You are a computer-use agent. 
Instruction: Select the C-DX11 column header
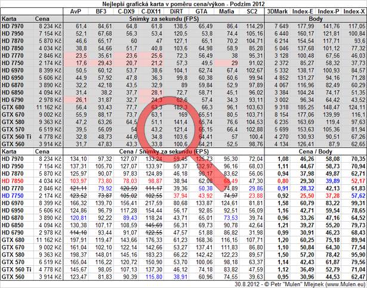click(x=152, y=11)
